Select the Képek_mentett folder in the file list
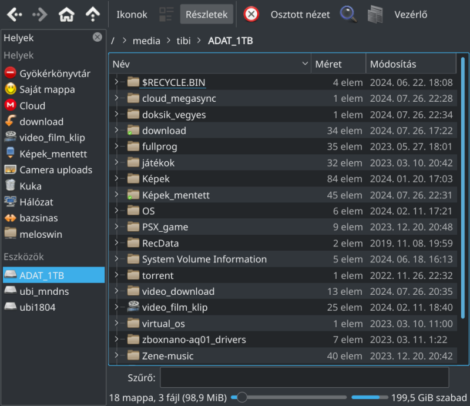This screenshot has width=470, height=406. [x=283, y=195]
